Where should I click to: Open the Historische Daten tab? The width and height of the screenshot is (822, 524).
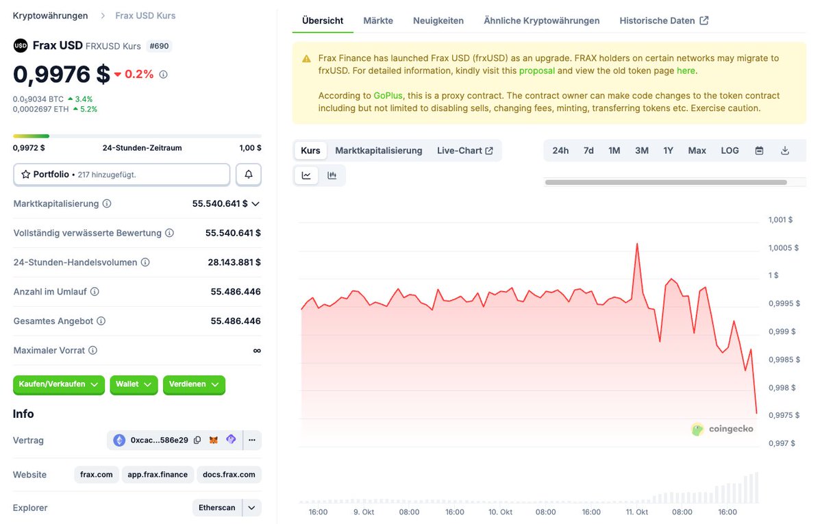[x=664, y=21]
